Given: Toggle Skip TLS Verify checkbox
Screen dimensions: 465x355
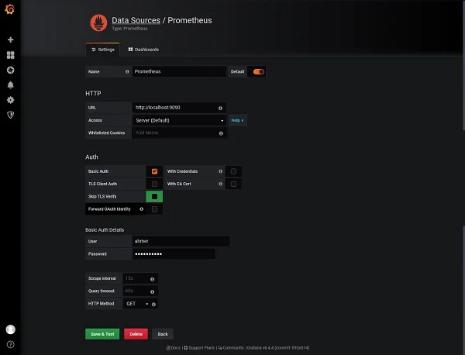Looking at the screenshot, I should pos(154,196).
